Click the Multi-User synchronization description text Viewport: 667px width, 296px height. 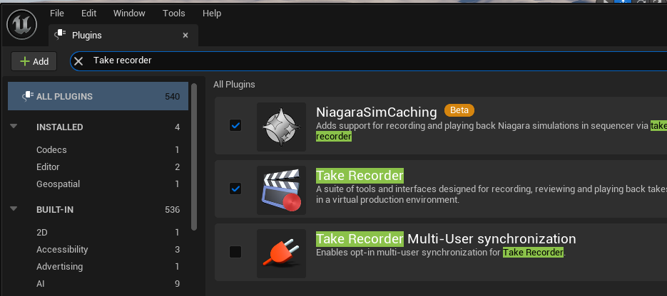(x=441, y=253)
